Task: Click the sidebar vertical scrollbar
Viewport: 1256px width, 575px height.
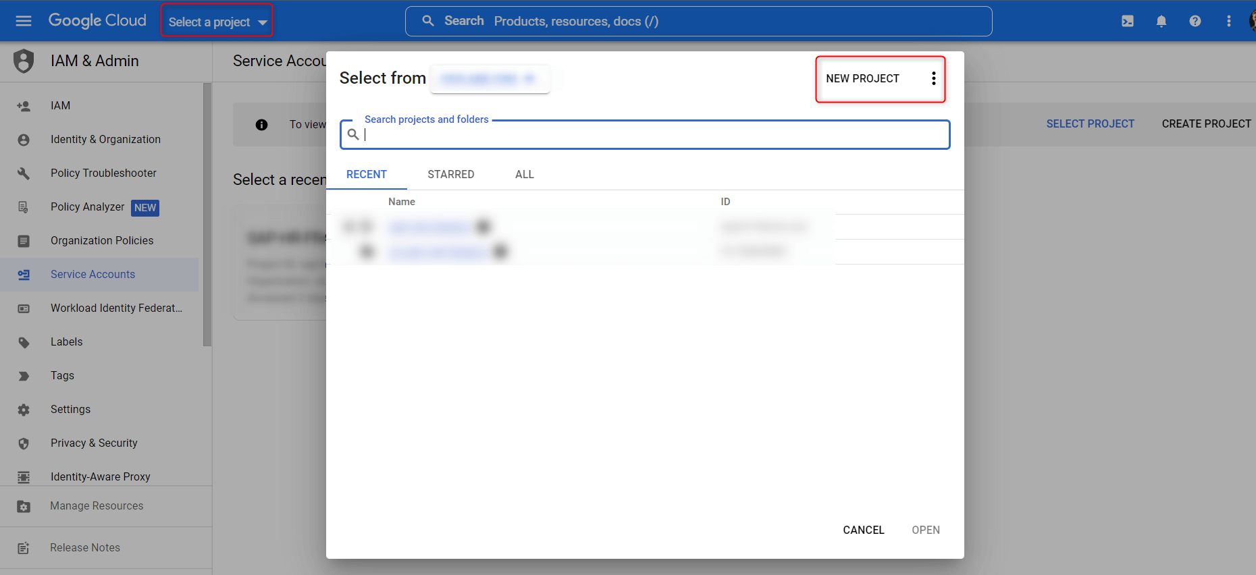Action: pyautogui.click(x=207, y=215)
